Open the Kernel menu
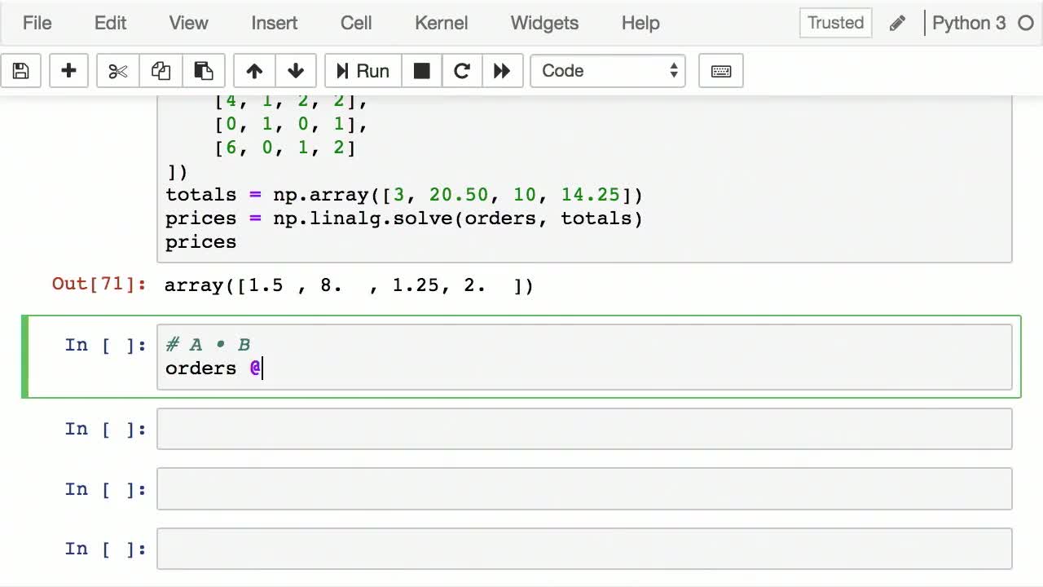This screenshot has width=1043, height=587. pyautogui.click(x=441, y=23)
